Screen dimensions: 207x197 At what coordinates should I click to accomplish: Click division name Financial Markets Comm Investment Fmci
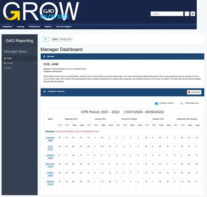(77, 131)
